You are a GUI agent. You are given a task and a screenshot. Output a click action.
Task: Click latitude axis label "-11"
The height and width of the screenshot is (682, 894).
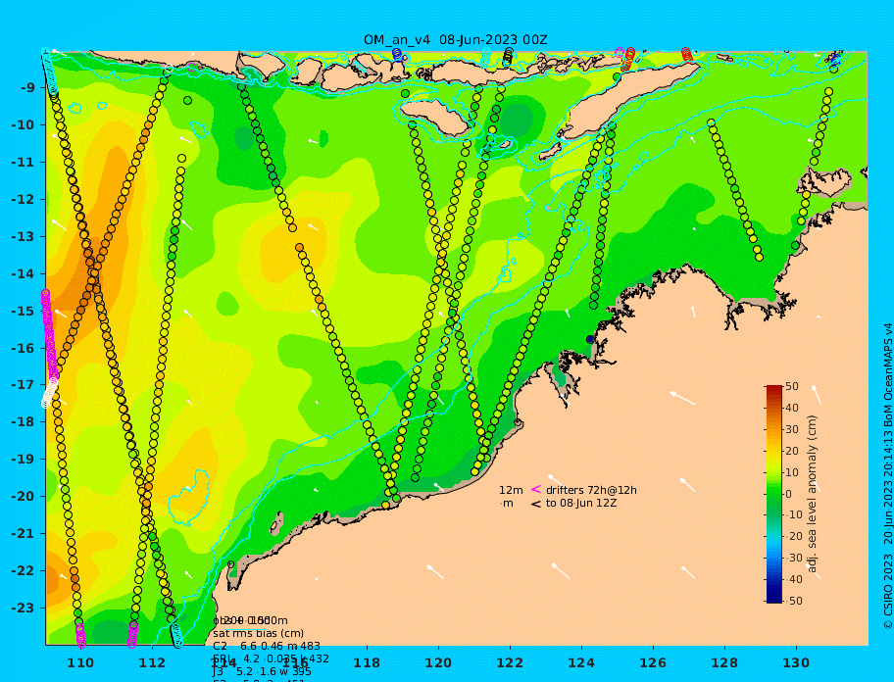24,162
